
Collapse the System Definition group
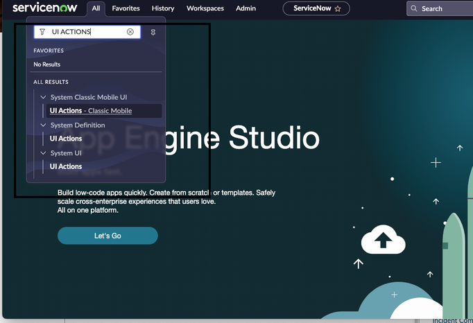(x=43, y=125)
